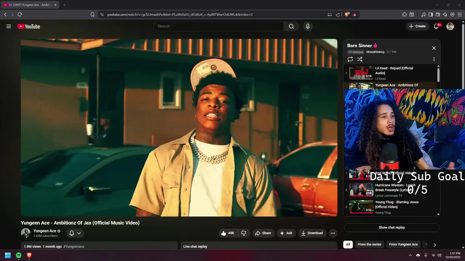Open the account avatar menu
The height and width of the screenshot is (261, 465).
(450, 26)
